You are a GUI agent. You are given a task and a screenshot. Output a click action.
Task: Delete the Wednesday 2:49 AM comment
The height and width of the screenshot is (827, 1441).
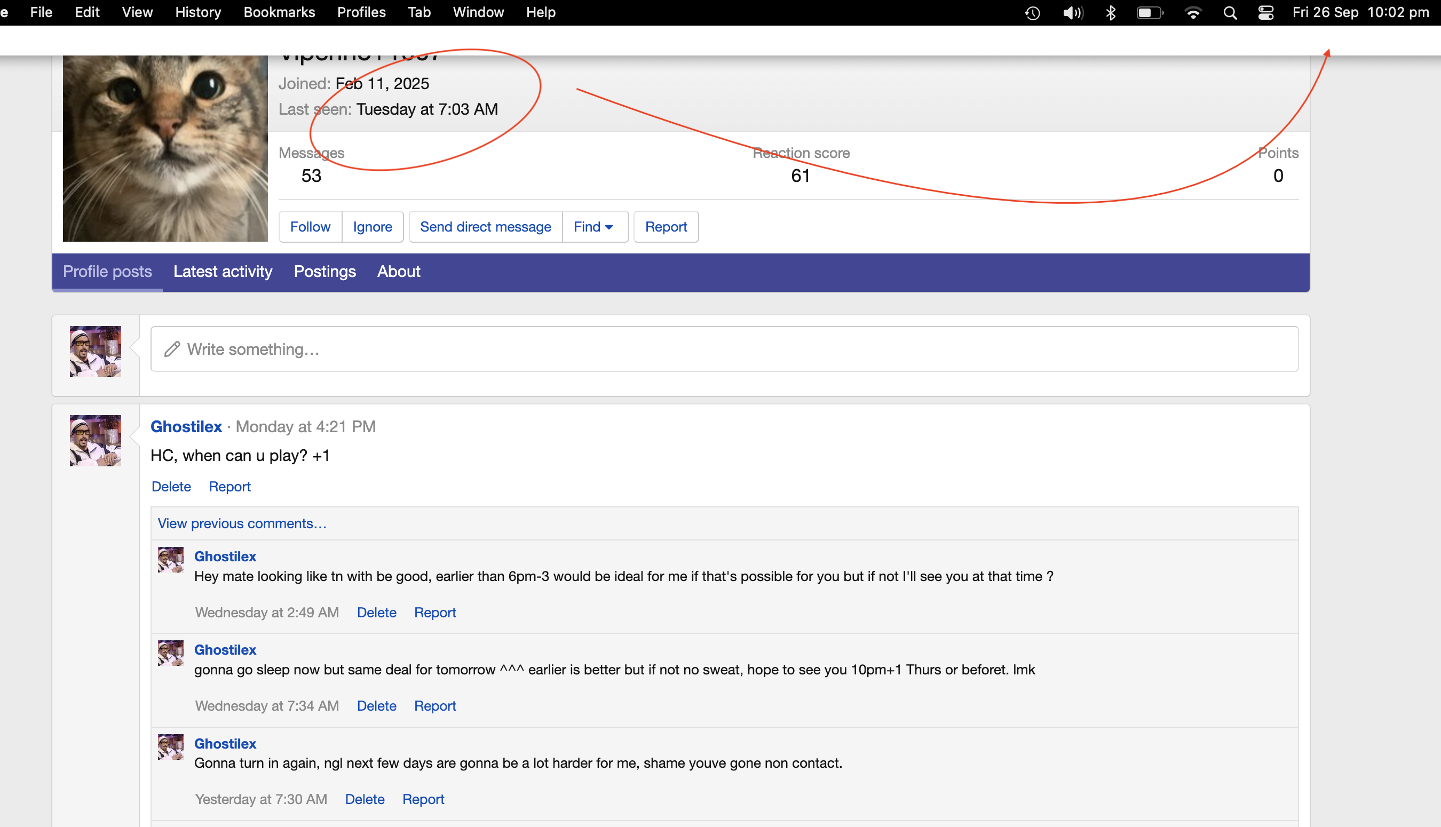coord(376,613)
